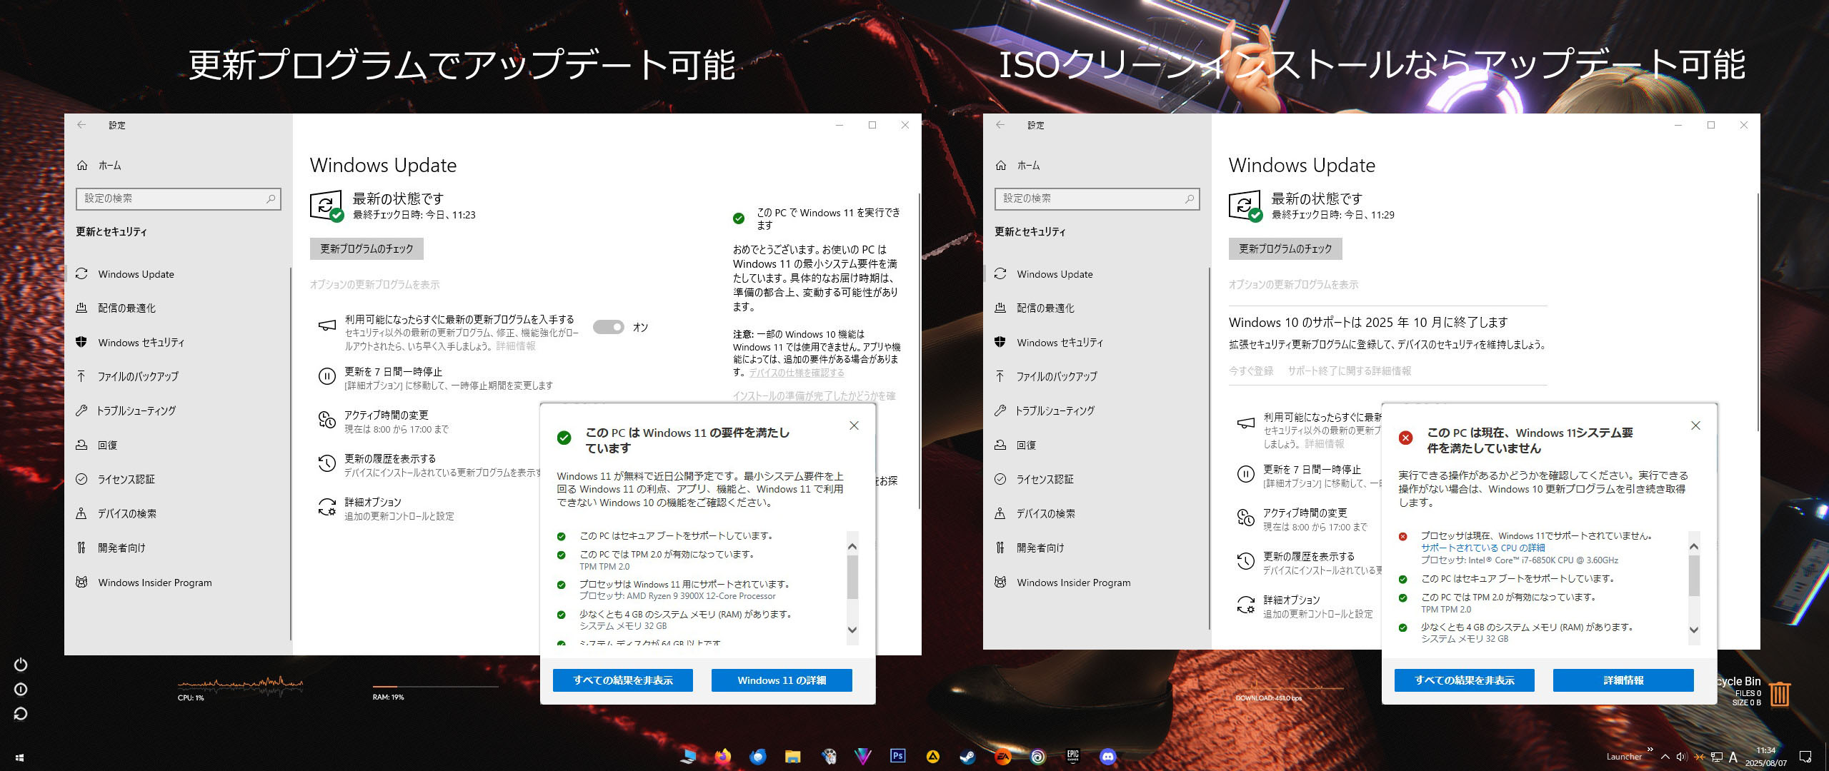Click the IME input mode A indicator
This screenshot has width=1829, height=771.
pos(1733,757)
